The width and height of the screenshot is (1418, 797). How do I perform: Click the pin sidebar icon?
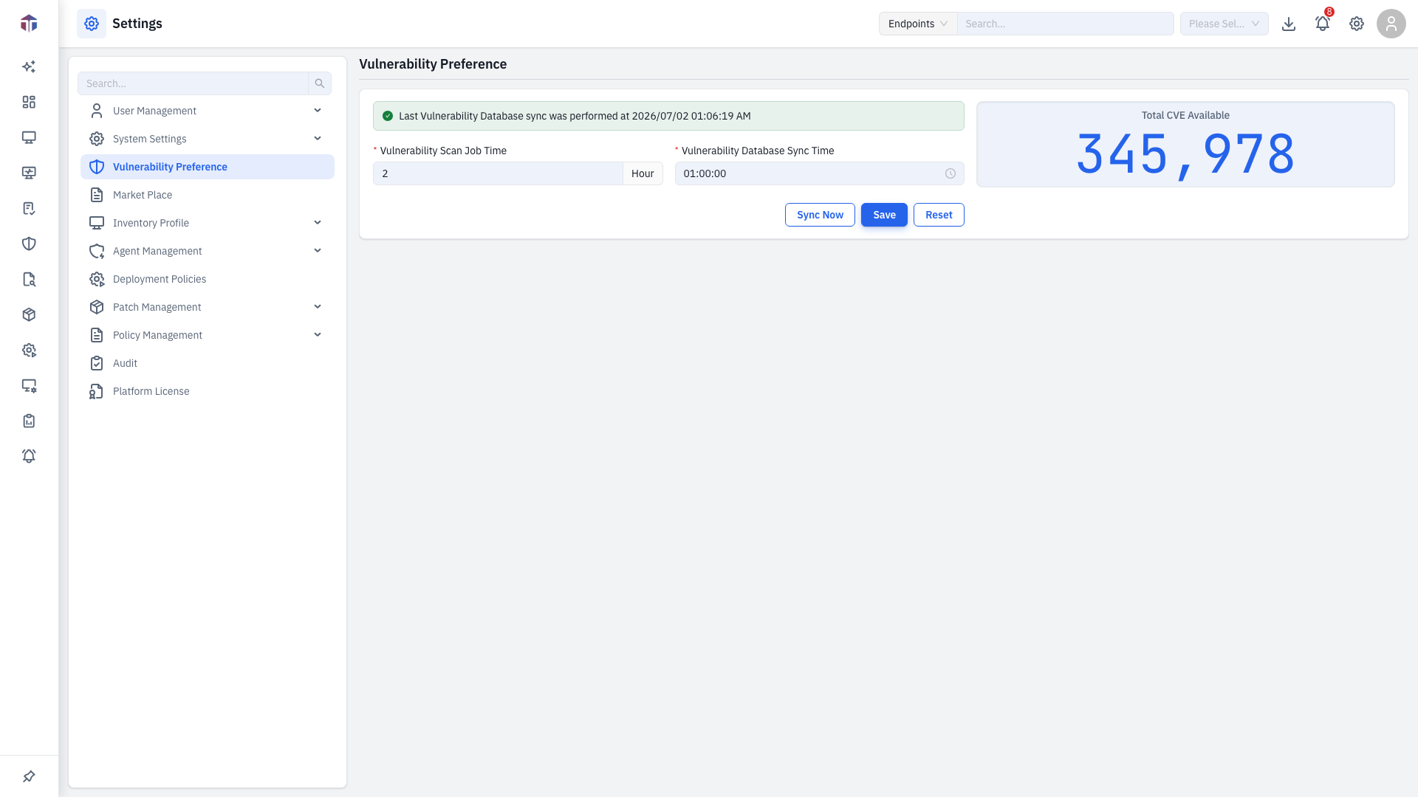[29, 776]
